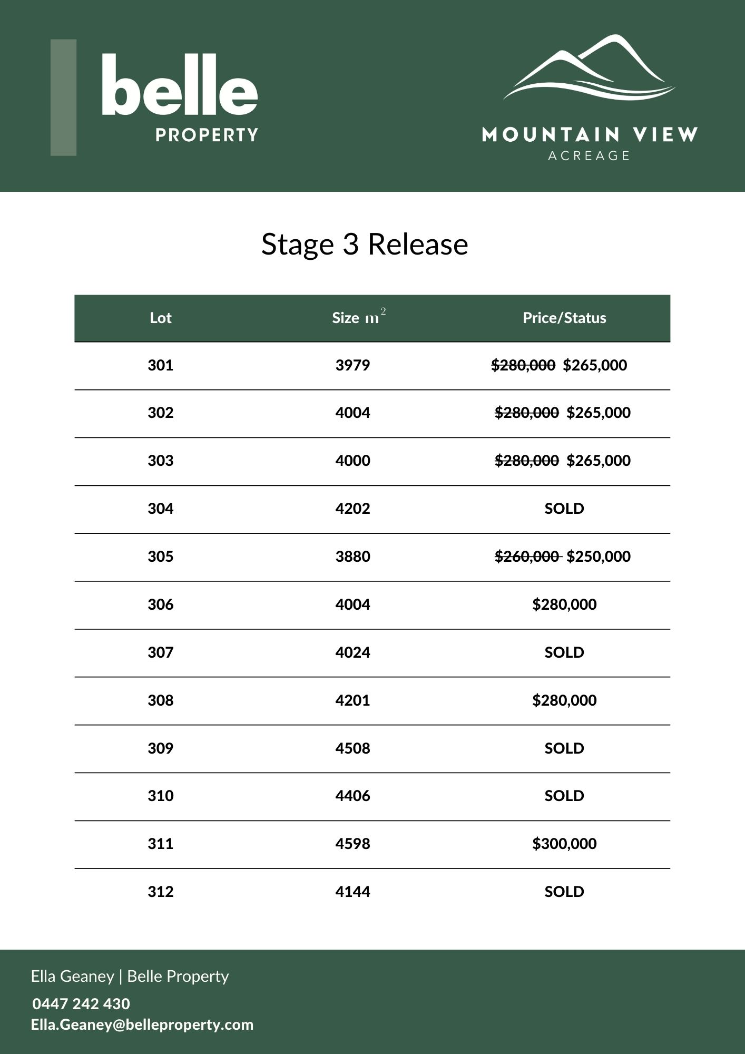Click the SOLD status for lot 309
This screenshot has width=745, height=1054.
click(x=564, y=748)
